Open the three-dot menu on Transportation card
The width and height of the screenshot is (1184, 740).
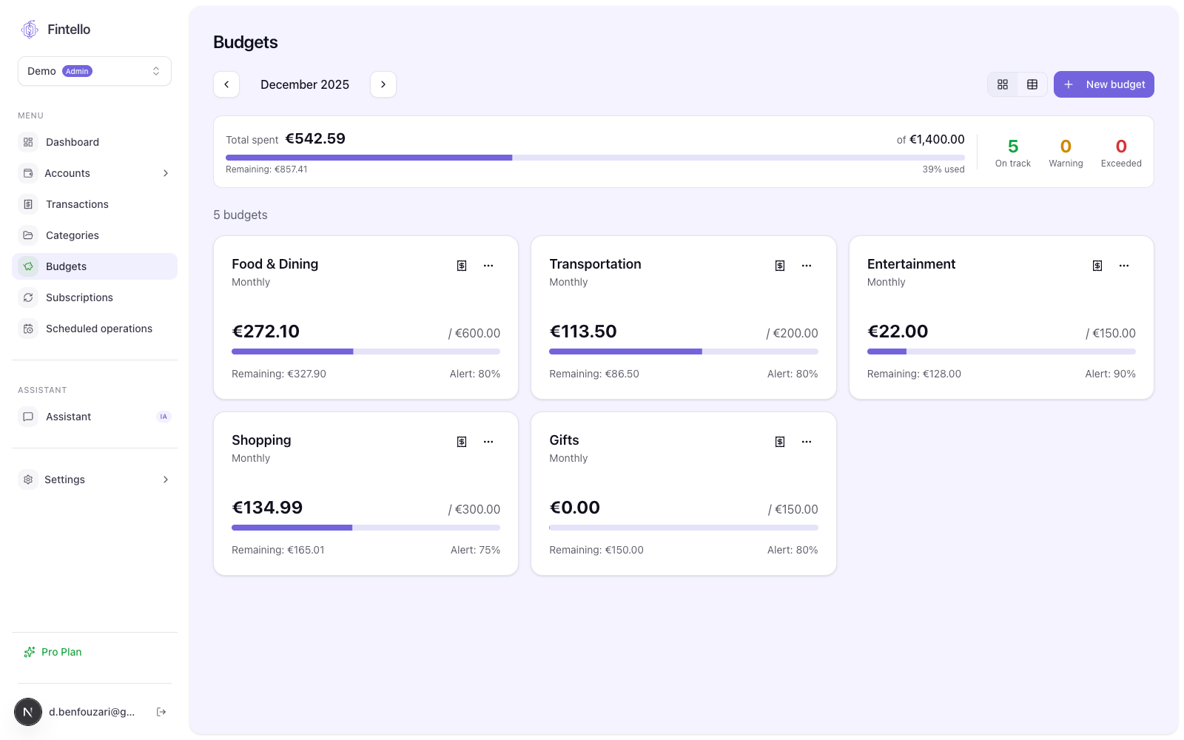tap(807, 266)
